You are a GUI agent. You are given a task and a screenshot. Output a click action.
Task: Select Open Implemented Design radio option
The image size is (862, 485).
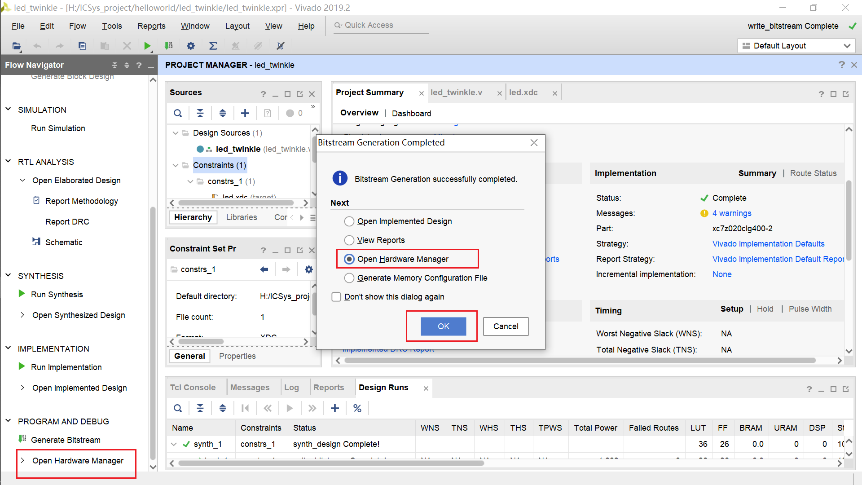349,221
